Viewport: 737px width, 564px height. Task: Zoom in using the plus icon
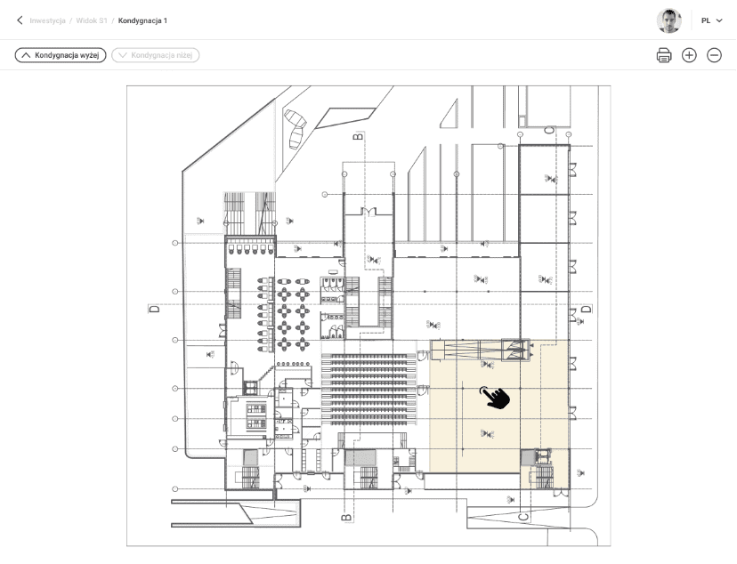[689, 55]
